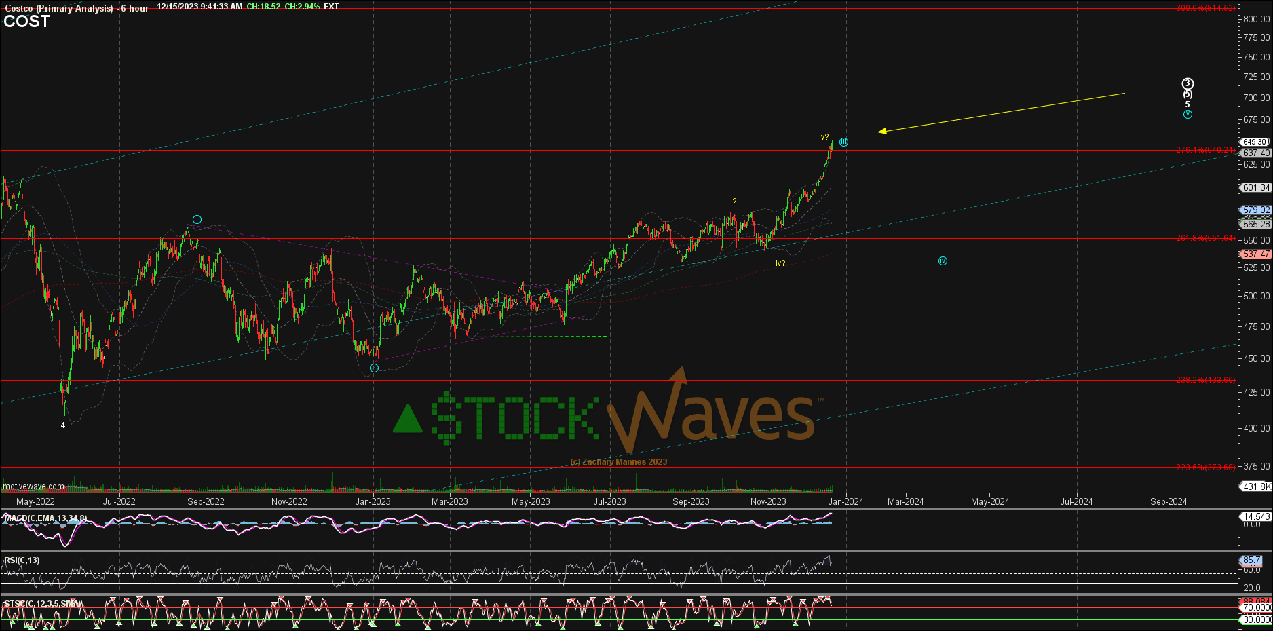Click the red horizontal line at 433.60
Image resolution: width=1273 pixels, height=631 pixels.
point(475,381)
